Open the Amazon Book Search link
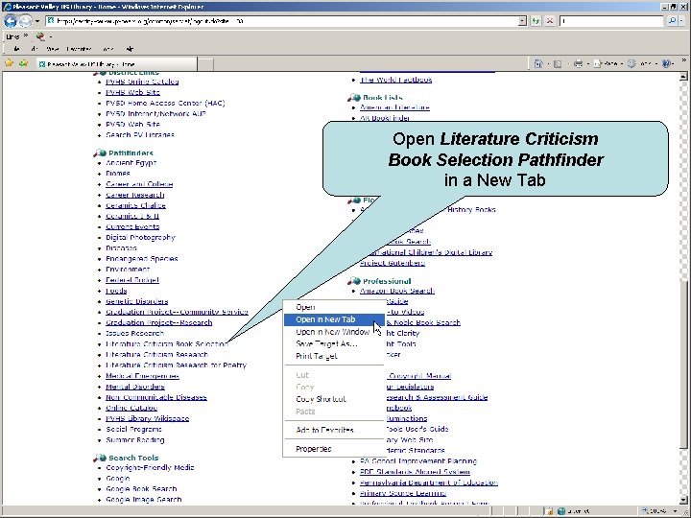Image resolution: width=691 pixels, height=518 pixels. [397, 291]
